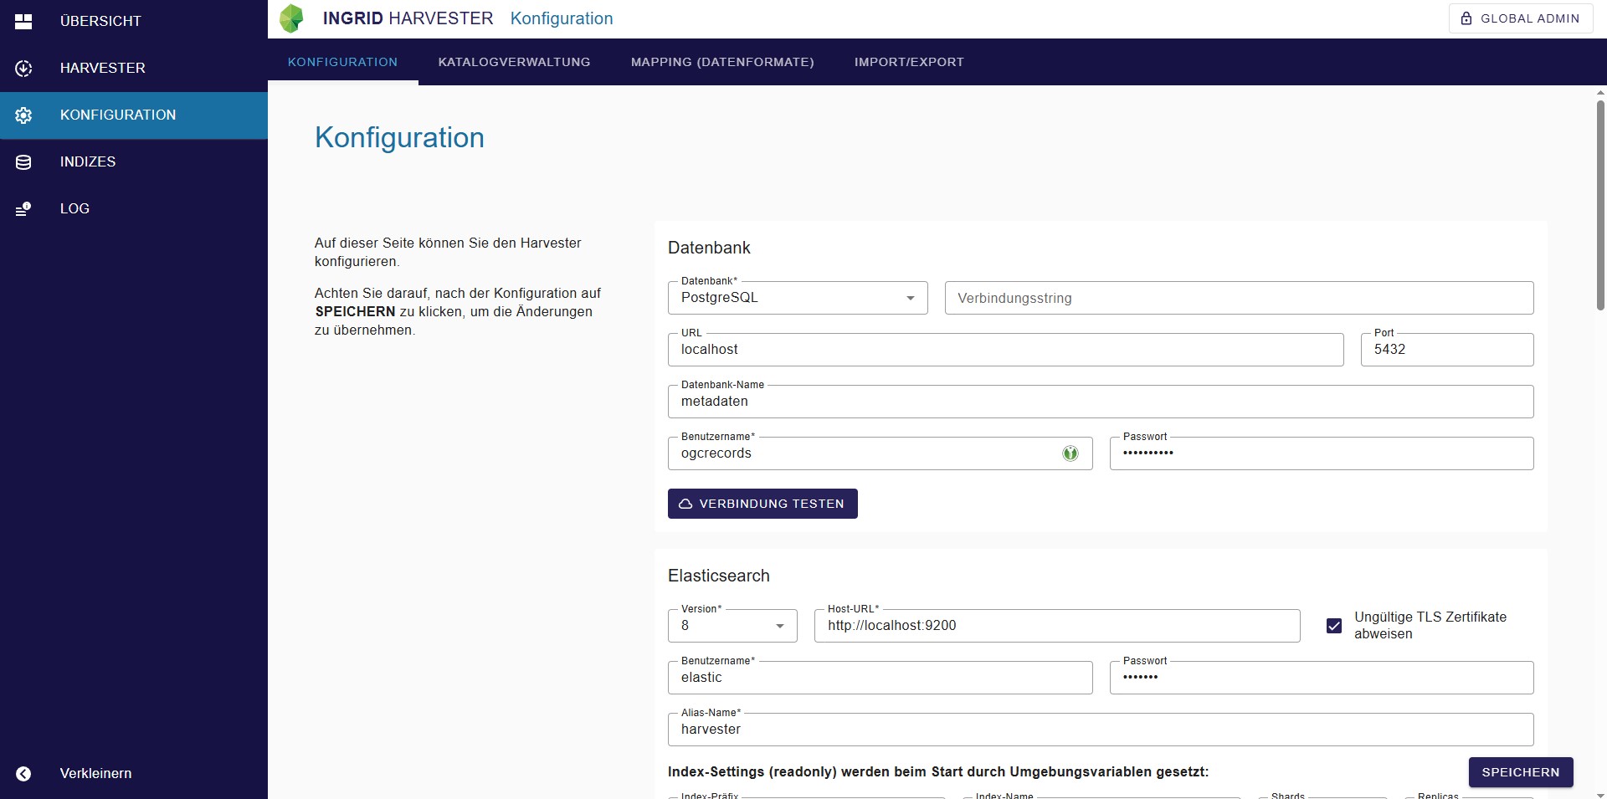Viewport: 1607px width, 799px height.
Task: Click the Konfiguration gear icon
Action: (x=23, y=115)
